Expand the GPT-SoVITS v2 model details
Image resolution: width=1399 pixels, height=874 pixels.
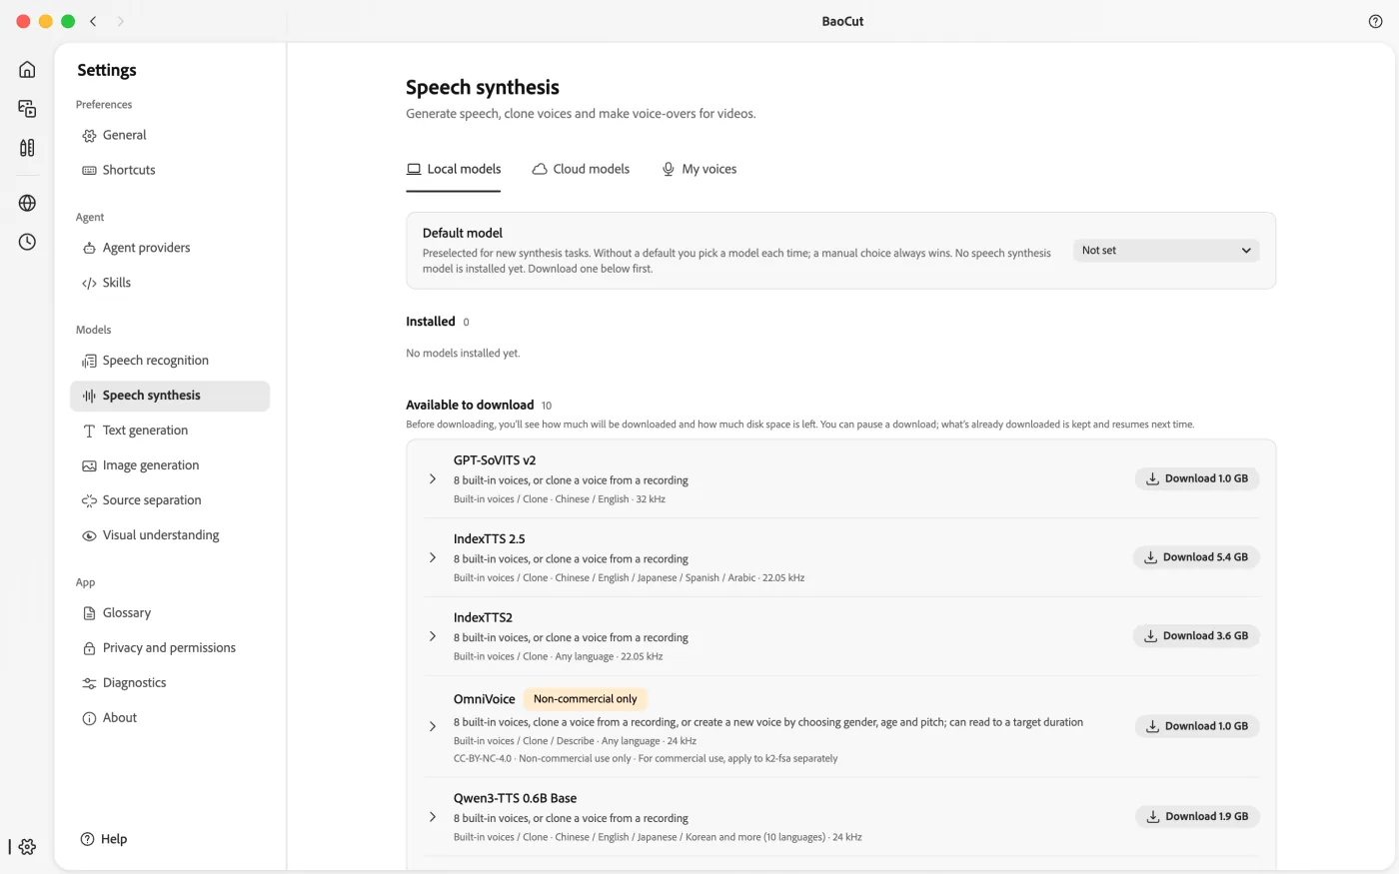click(x=433, y=479)
